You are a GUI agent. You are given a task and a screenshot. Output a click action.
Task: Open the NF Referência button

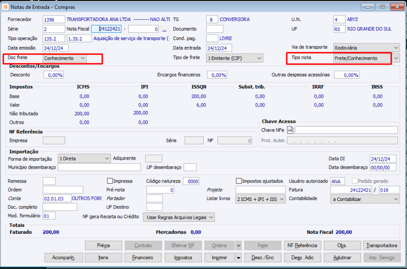[302, 245]
